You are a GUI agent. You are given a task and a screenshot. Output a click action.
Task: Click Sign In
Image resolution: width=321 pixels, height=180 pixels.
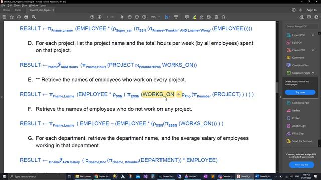pos(312,10)
